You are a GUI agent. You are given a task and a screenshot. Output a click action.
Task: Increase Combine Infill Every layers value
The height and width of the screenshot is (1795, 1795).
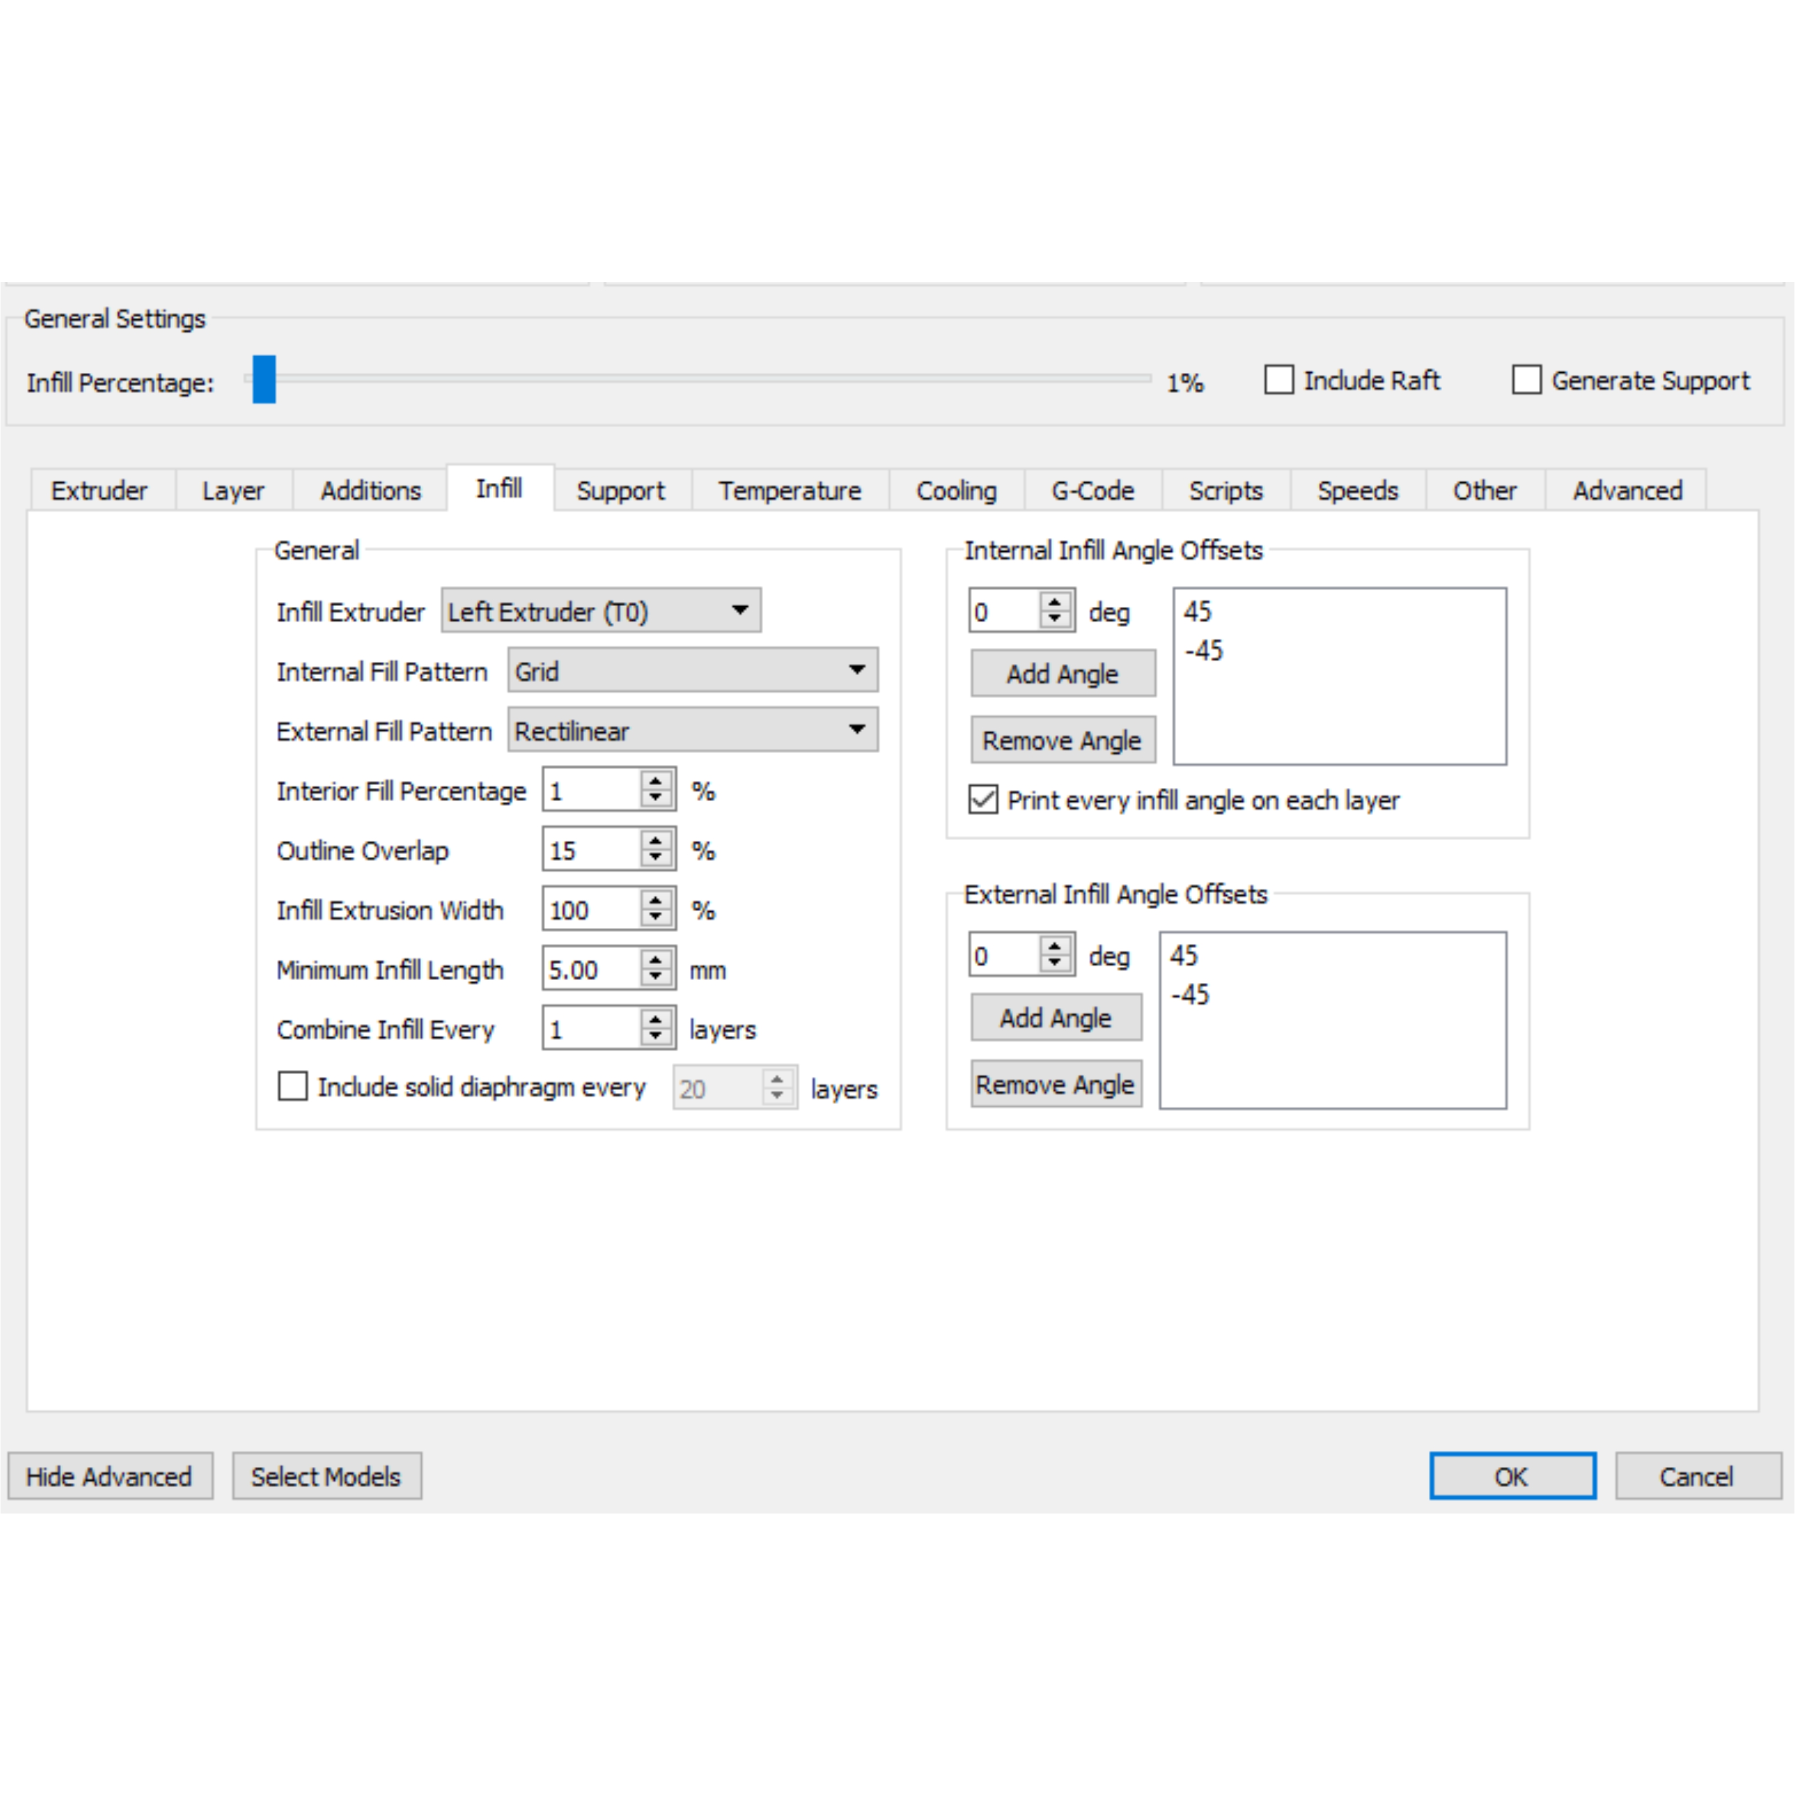tap(656, 1019)
